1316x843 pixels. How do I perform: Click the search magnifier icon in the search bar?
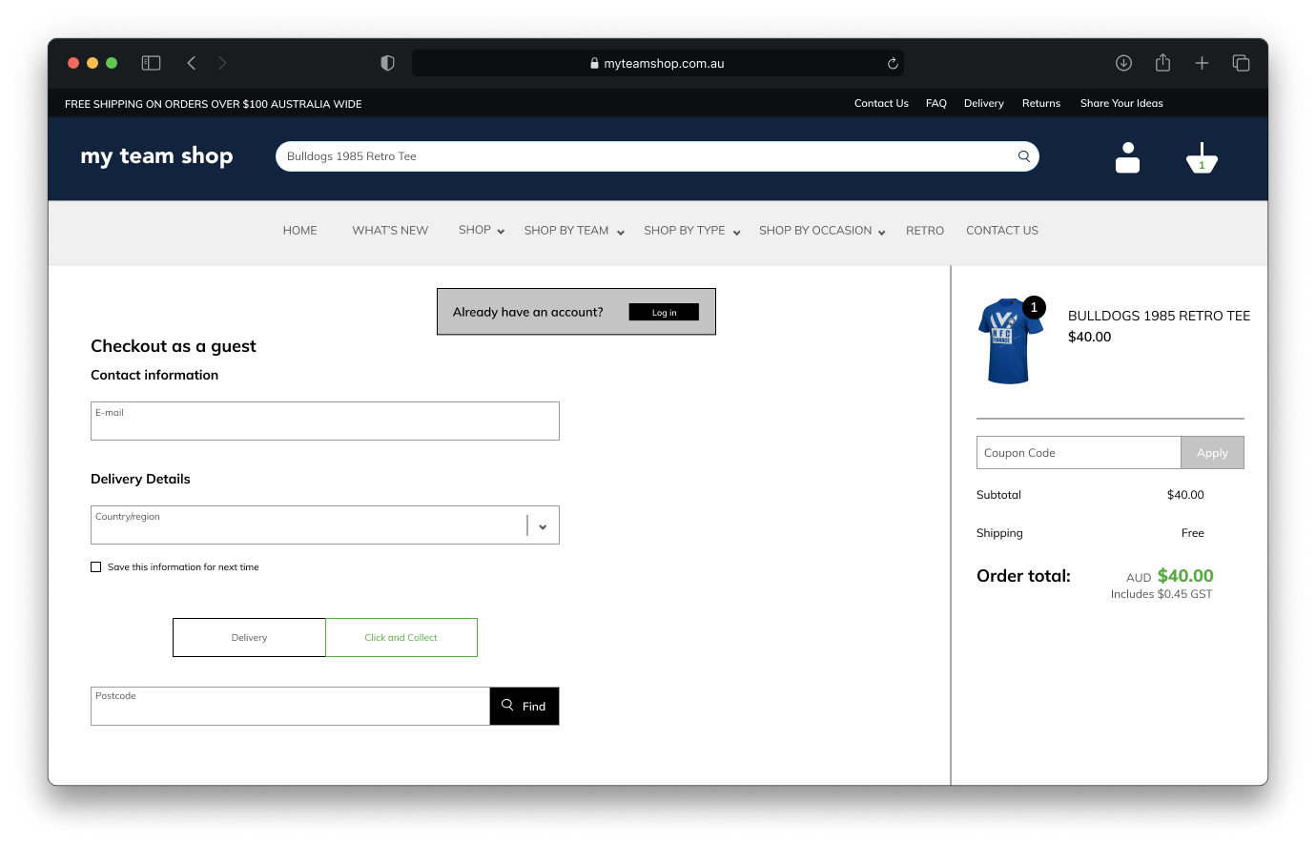tap(1024, 156)
